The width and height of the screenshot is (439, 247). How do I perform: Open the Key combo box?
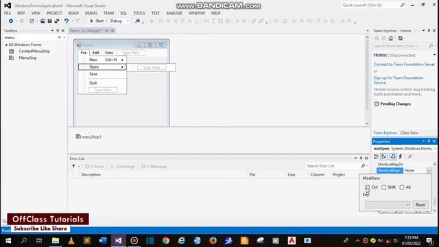click(388, 205)
